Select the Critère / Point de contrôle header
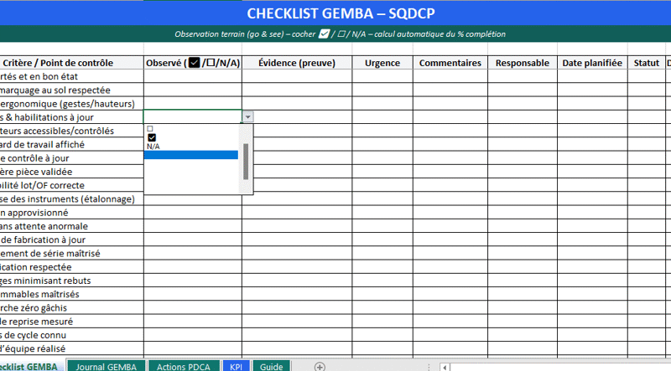 [71, 63]
